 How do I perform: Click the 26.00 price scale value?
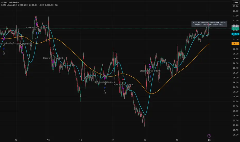[x=236, y=87]
